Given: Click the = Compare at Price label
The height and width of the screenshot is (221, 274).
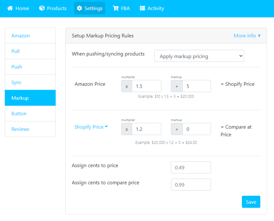Looking at the screenshot, I should point(236,131).
